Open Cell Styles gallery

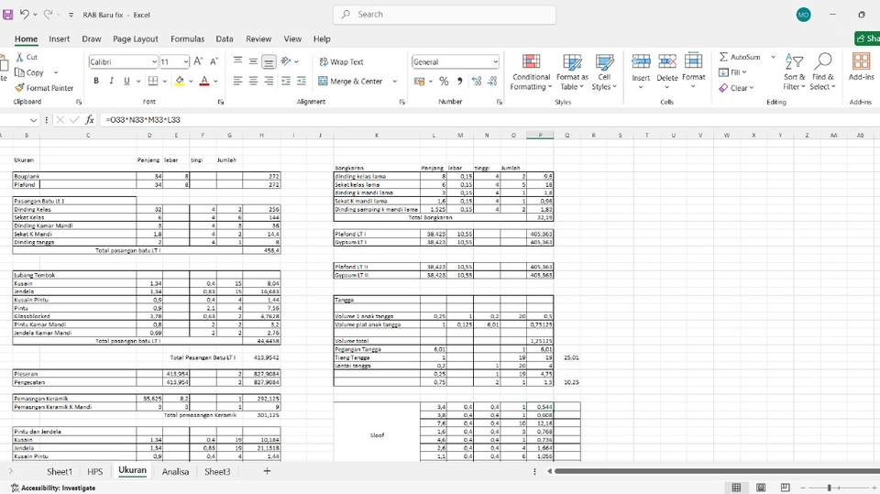coord(604,71)
